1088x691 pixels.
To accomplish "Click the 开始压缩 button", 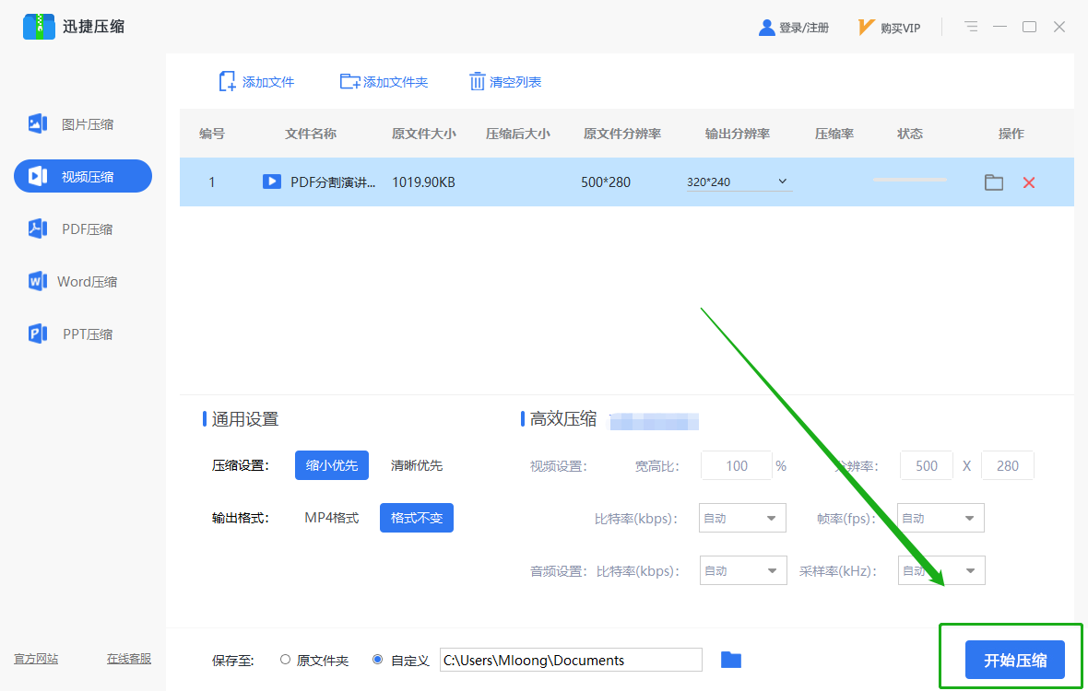I will point(1014,660).
